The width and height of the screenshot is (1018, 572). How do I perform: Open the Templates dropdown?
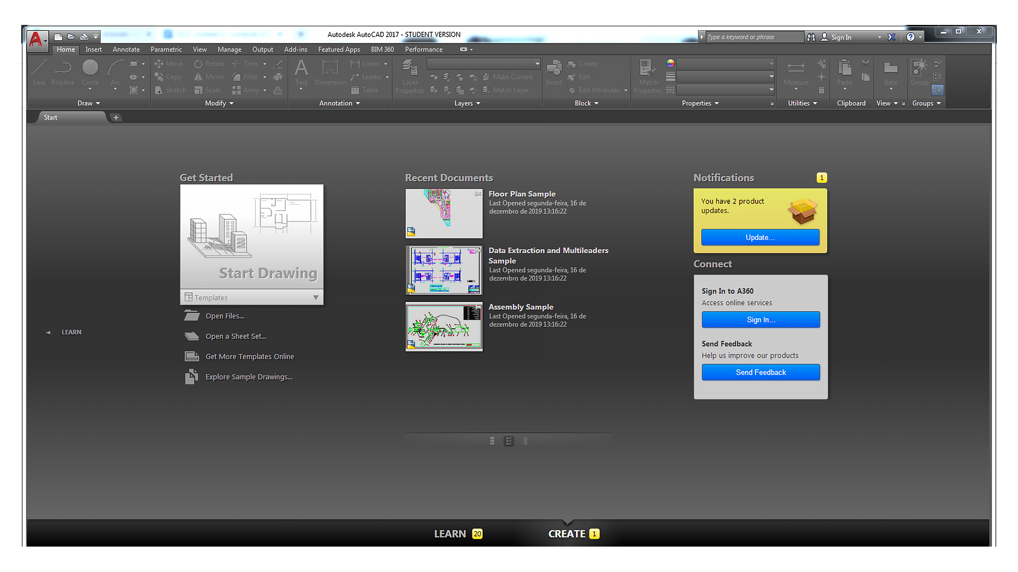click(x=252, y=298)
